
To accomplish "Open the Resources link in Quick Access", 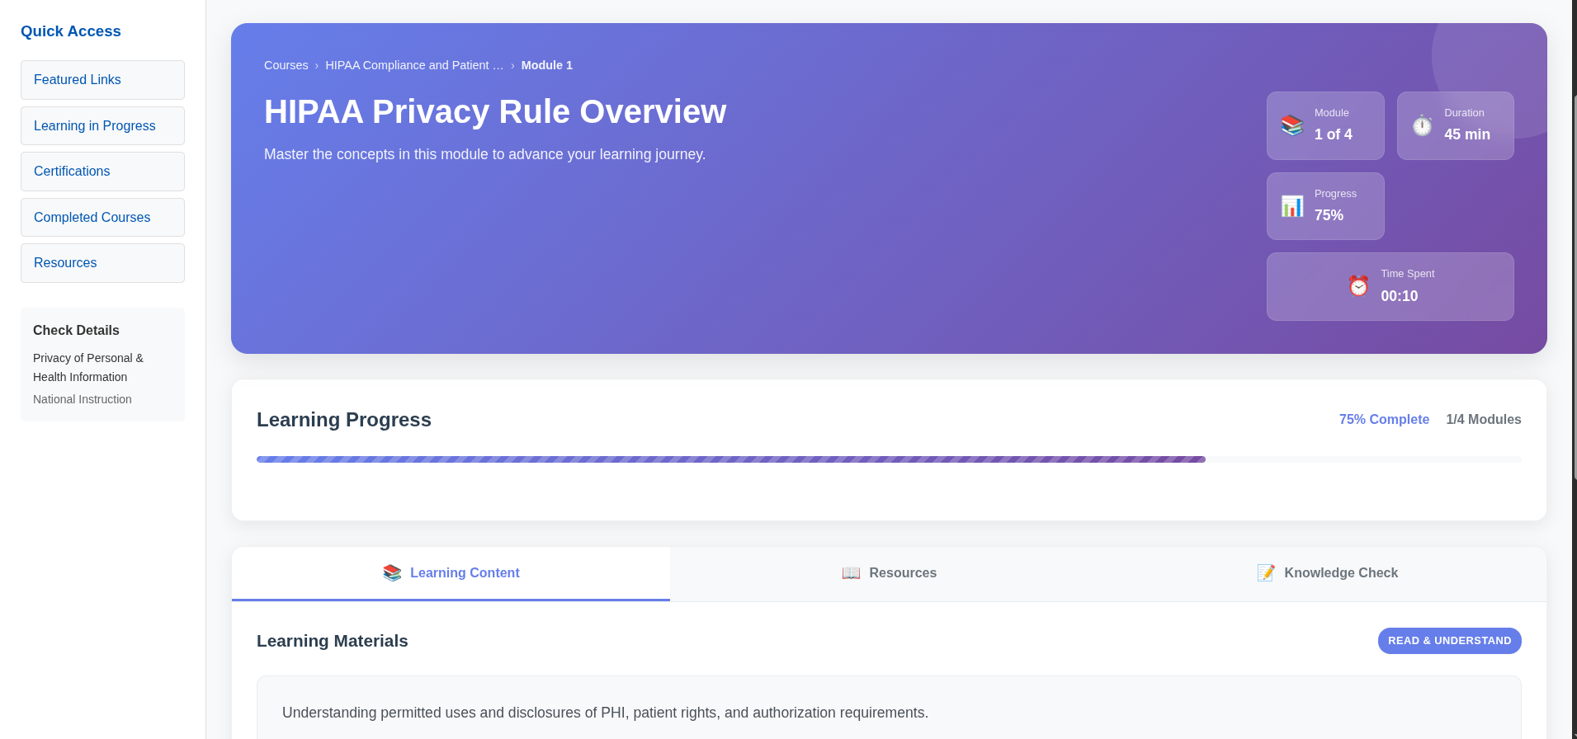I will (x=102, y=263).
